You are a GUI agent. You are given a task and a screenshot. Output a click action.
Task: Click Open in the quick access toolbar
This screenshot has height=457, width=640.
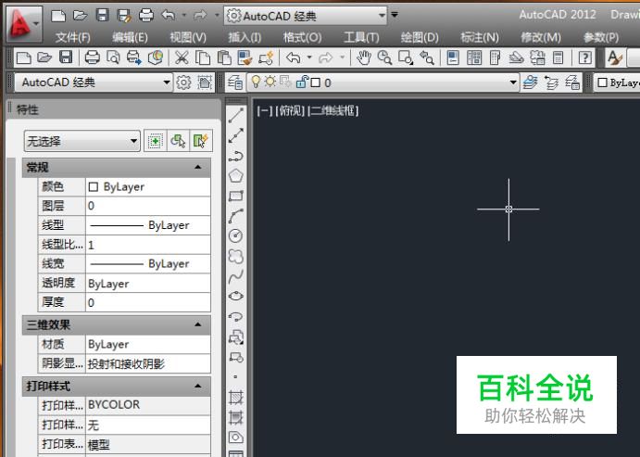80,16
